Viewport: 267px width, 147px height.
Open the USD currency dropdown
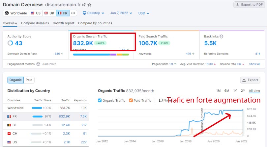[144, 13]
